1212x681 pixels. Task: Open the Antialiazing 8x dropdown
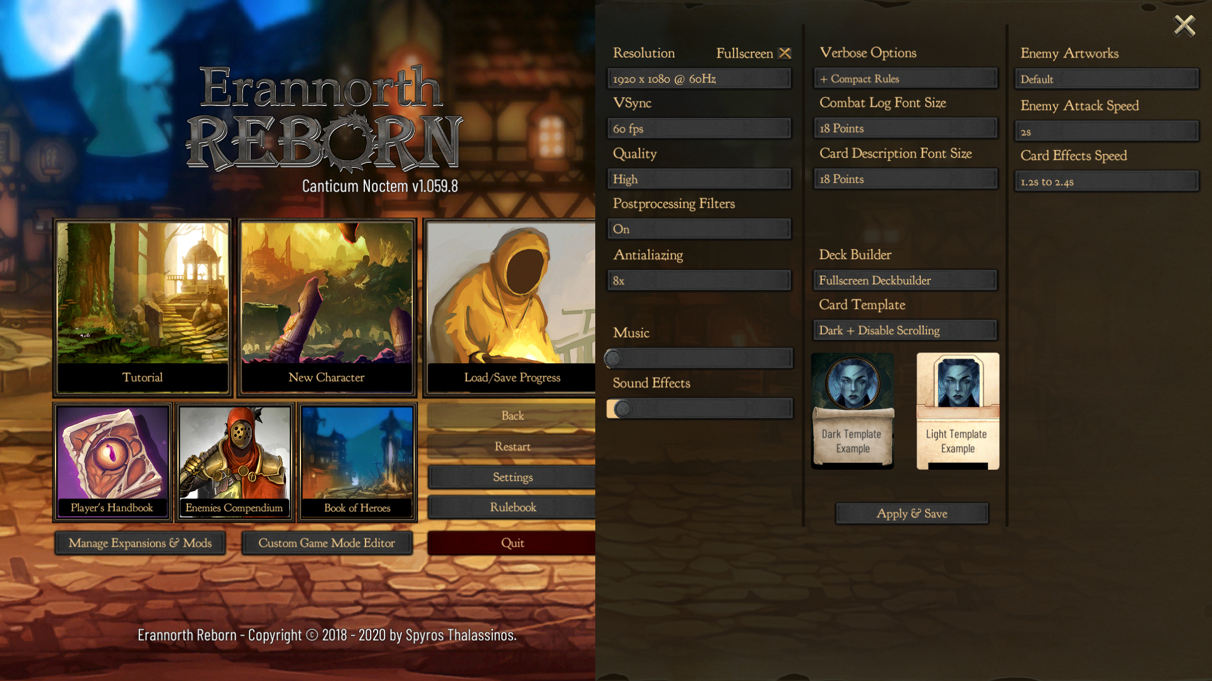tap(699, 281)
